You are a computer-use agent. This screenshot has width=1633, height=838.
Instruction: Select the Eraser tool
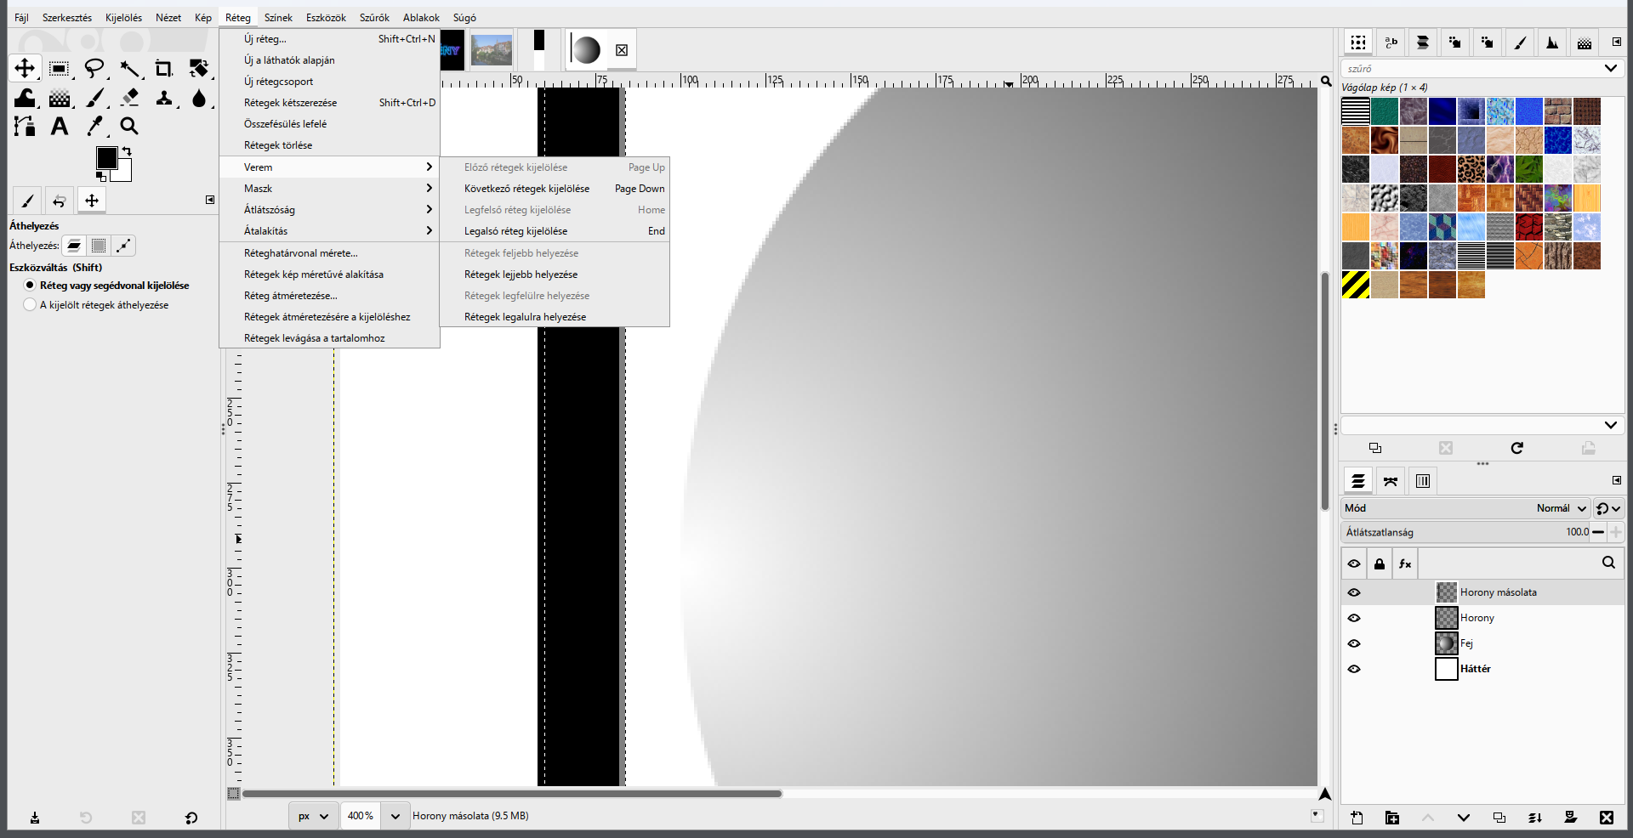tap(129, 99)
